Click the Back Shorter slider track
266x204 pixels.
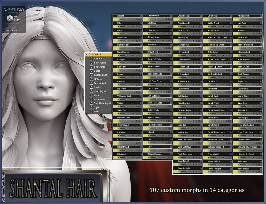(x=126, y=55)
